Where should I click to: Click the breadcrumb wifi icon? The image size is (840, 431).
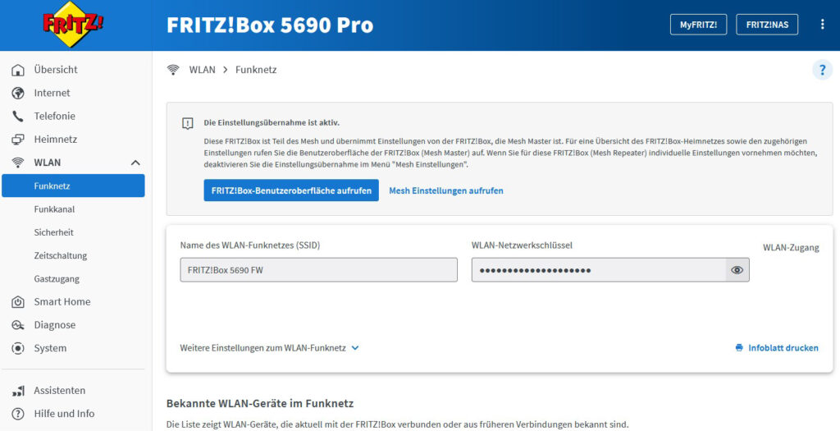pos(173,70)
